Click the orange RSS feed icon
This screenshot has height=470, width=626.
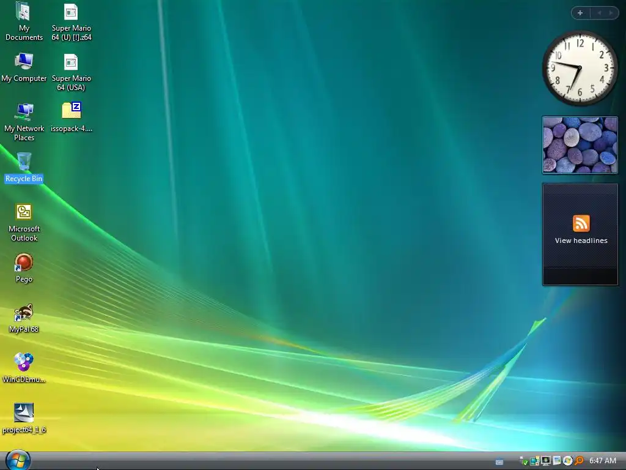coord(581,223)
